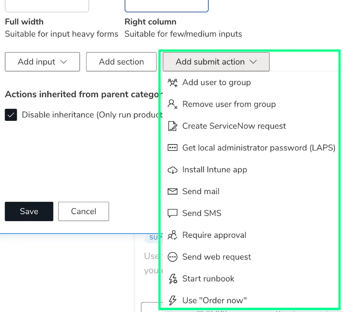Select the Right column layout option
The image size is (343, 312).
pyautogui.click(x=166, y=5)
